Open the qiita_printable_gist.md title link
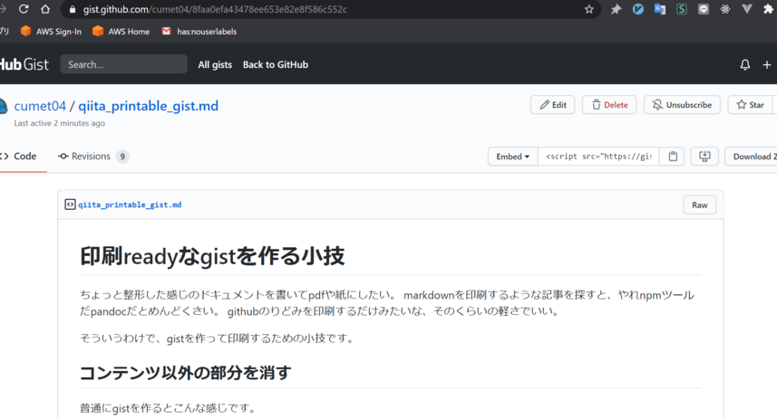This screenshot has height=419, width=777. (148, 106)
